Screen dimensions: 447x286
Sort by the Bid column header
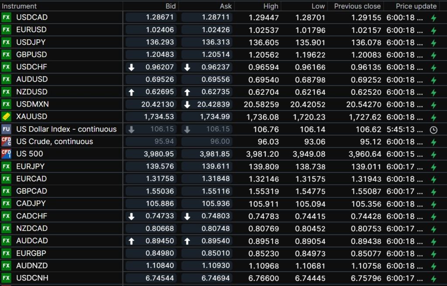171,6
